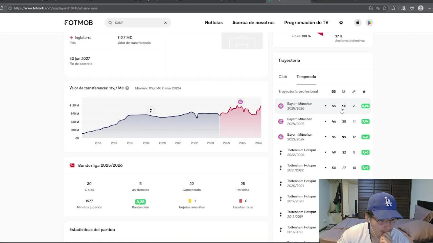
Task: Open the Apple App Store link
Action: [x=358, y=23]
